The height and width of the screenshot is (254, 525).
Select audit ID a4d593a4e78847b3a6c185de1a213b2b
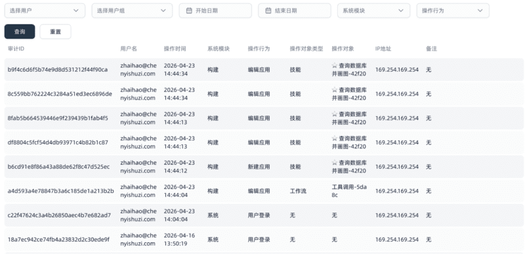point(60,191)
